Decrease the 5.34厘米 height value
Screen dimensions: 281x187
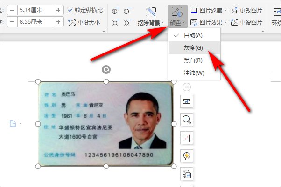click(12, 10)
